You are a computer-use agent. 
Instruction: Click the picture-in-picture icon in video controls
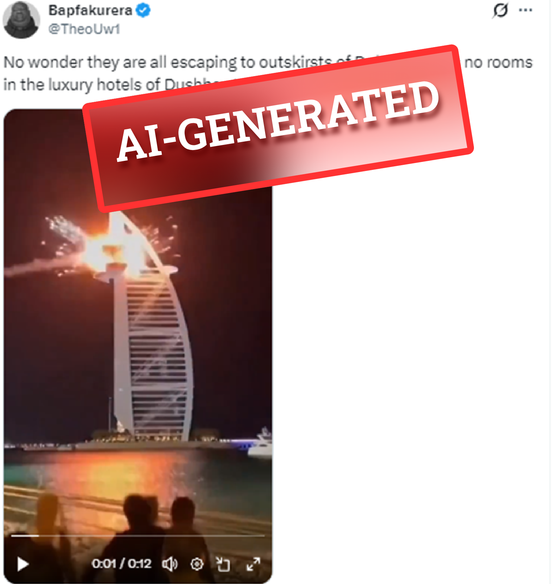pos(223,564)
